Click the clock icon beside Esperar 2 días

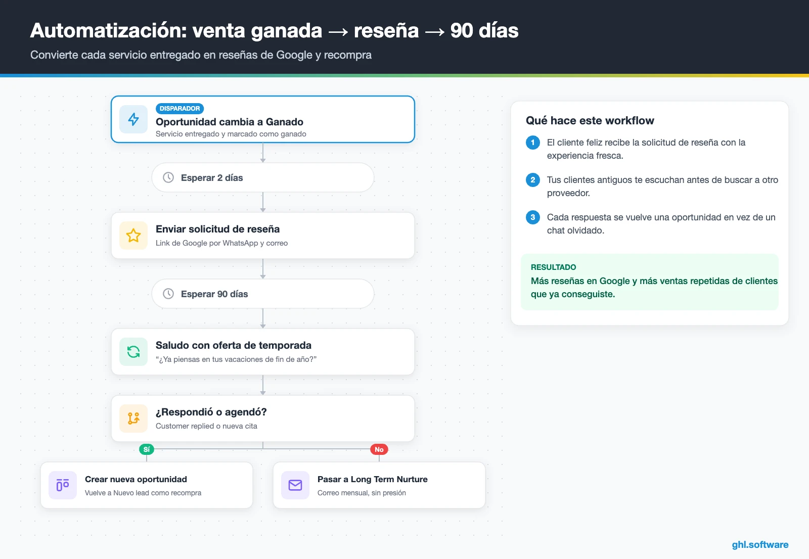pos(168,177)
